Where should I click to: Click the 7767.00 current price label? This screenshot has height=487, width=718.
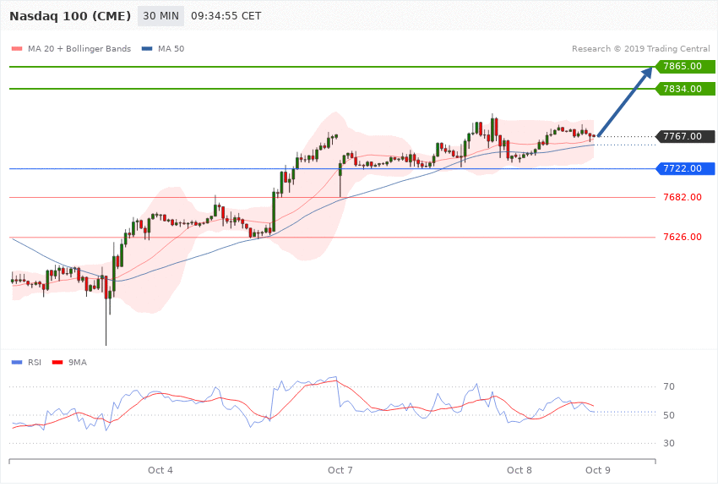point(686,136)
